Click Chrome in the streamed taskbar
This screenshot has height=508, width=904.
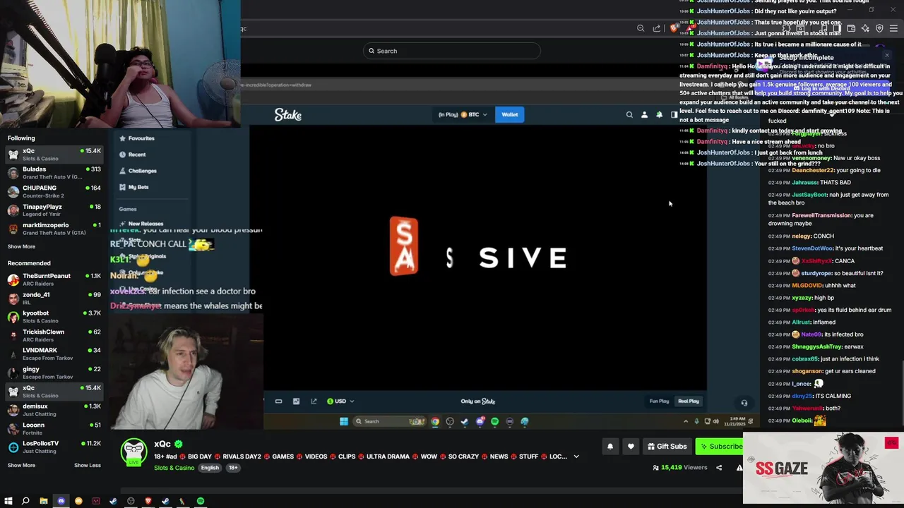tap(435, 421)
